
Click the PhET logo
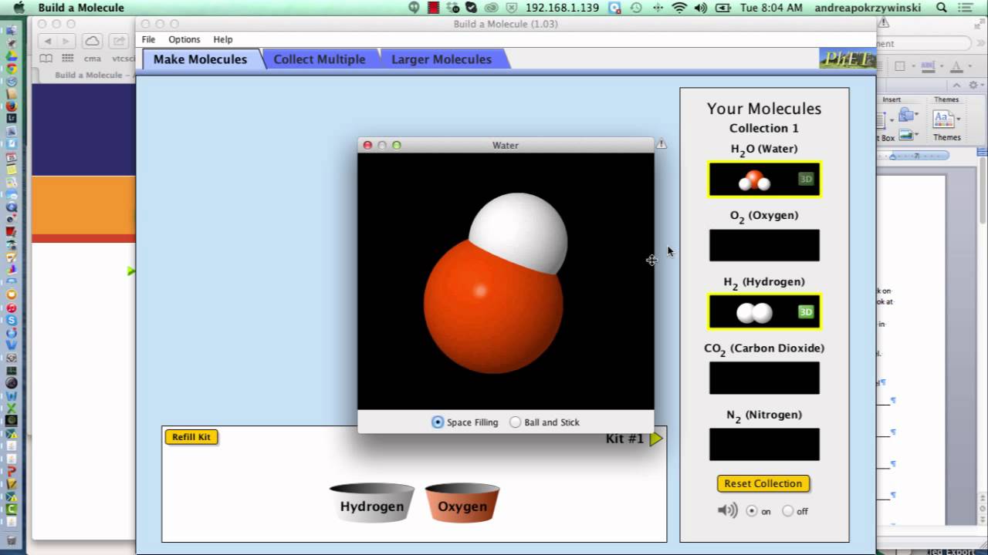click(x=848, y=59)
